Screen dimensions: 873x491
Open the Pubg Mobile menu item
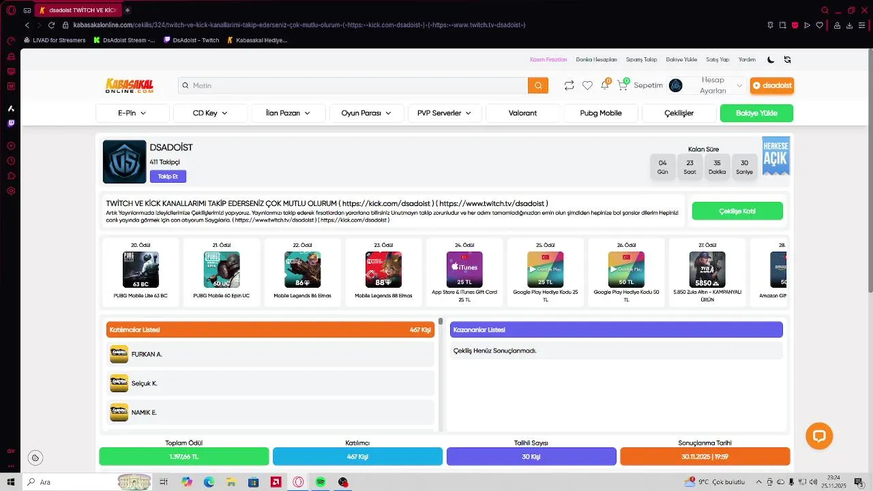(x=601, y=113)
